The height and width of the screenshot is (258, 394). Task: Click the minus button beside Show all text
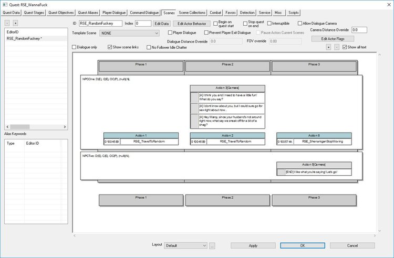(337, 47)
